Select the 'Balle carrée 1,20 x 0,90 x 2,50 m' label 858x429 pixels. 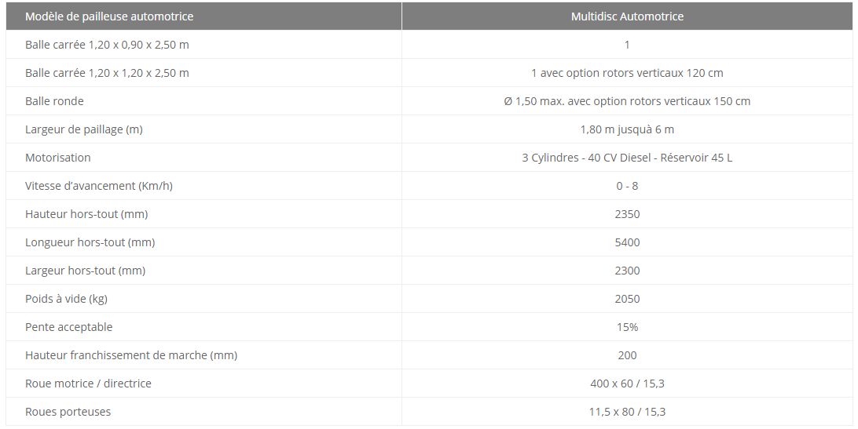[x=107, y=45]
